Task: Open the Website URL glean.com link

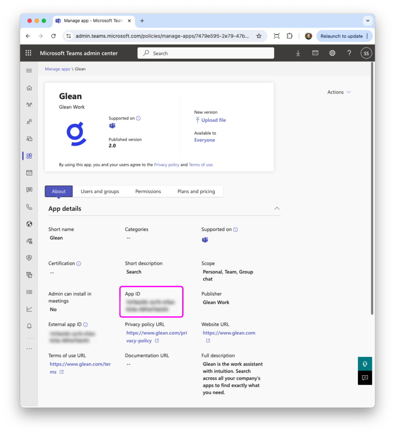Action: (229, 333)
